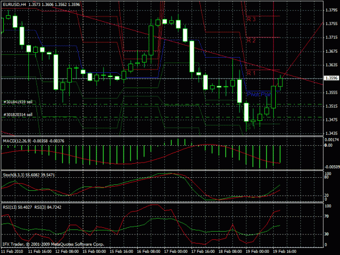Image resolution: width=340 pixels, height=255 pixels.
Task: Click the 20 level on Stochastic scale
Action: [x=326, y=195]
